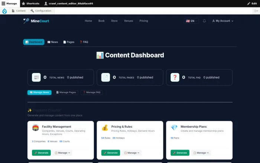Go to Pricing nav link
This screenshot has width=260, height=163.
coord(144,21)
